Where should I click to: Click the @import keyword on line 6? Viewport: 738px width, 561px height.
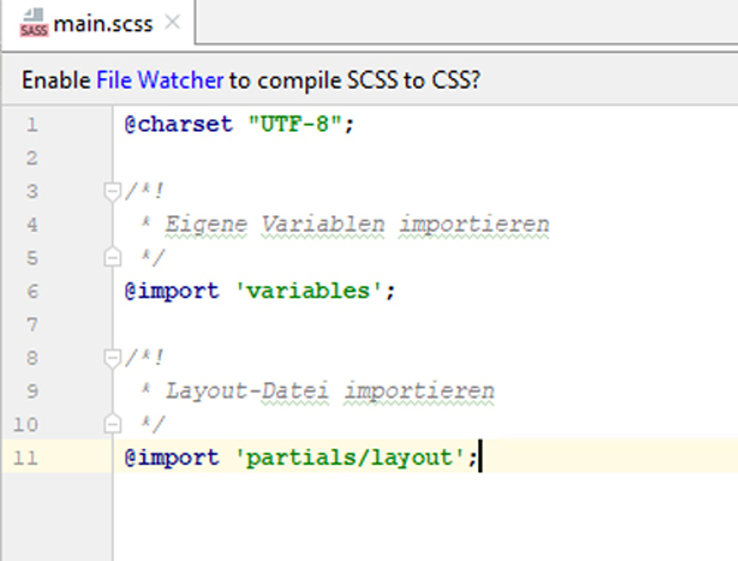coord(172,291)
